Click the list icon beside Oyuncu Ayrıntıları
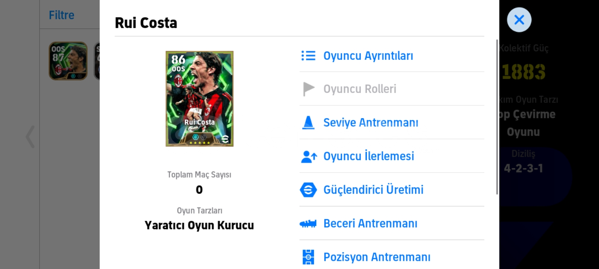The image size is (599, 269). [308, 56]
